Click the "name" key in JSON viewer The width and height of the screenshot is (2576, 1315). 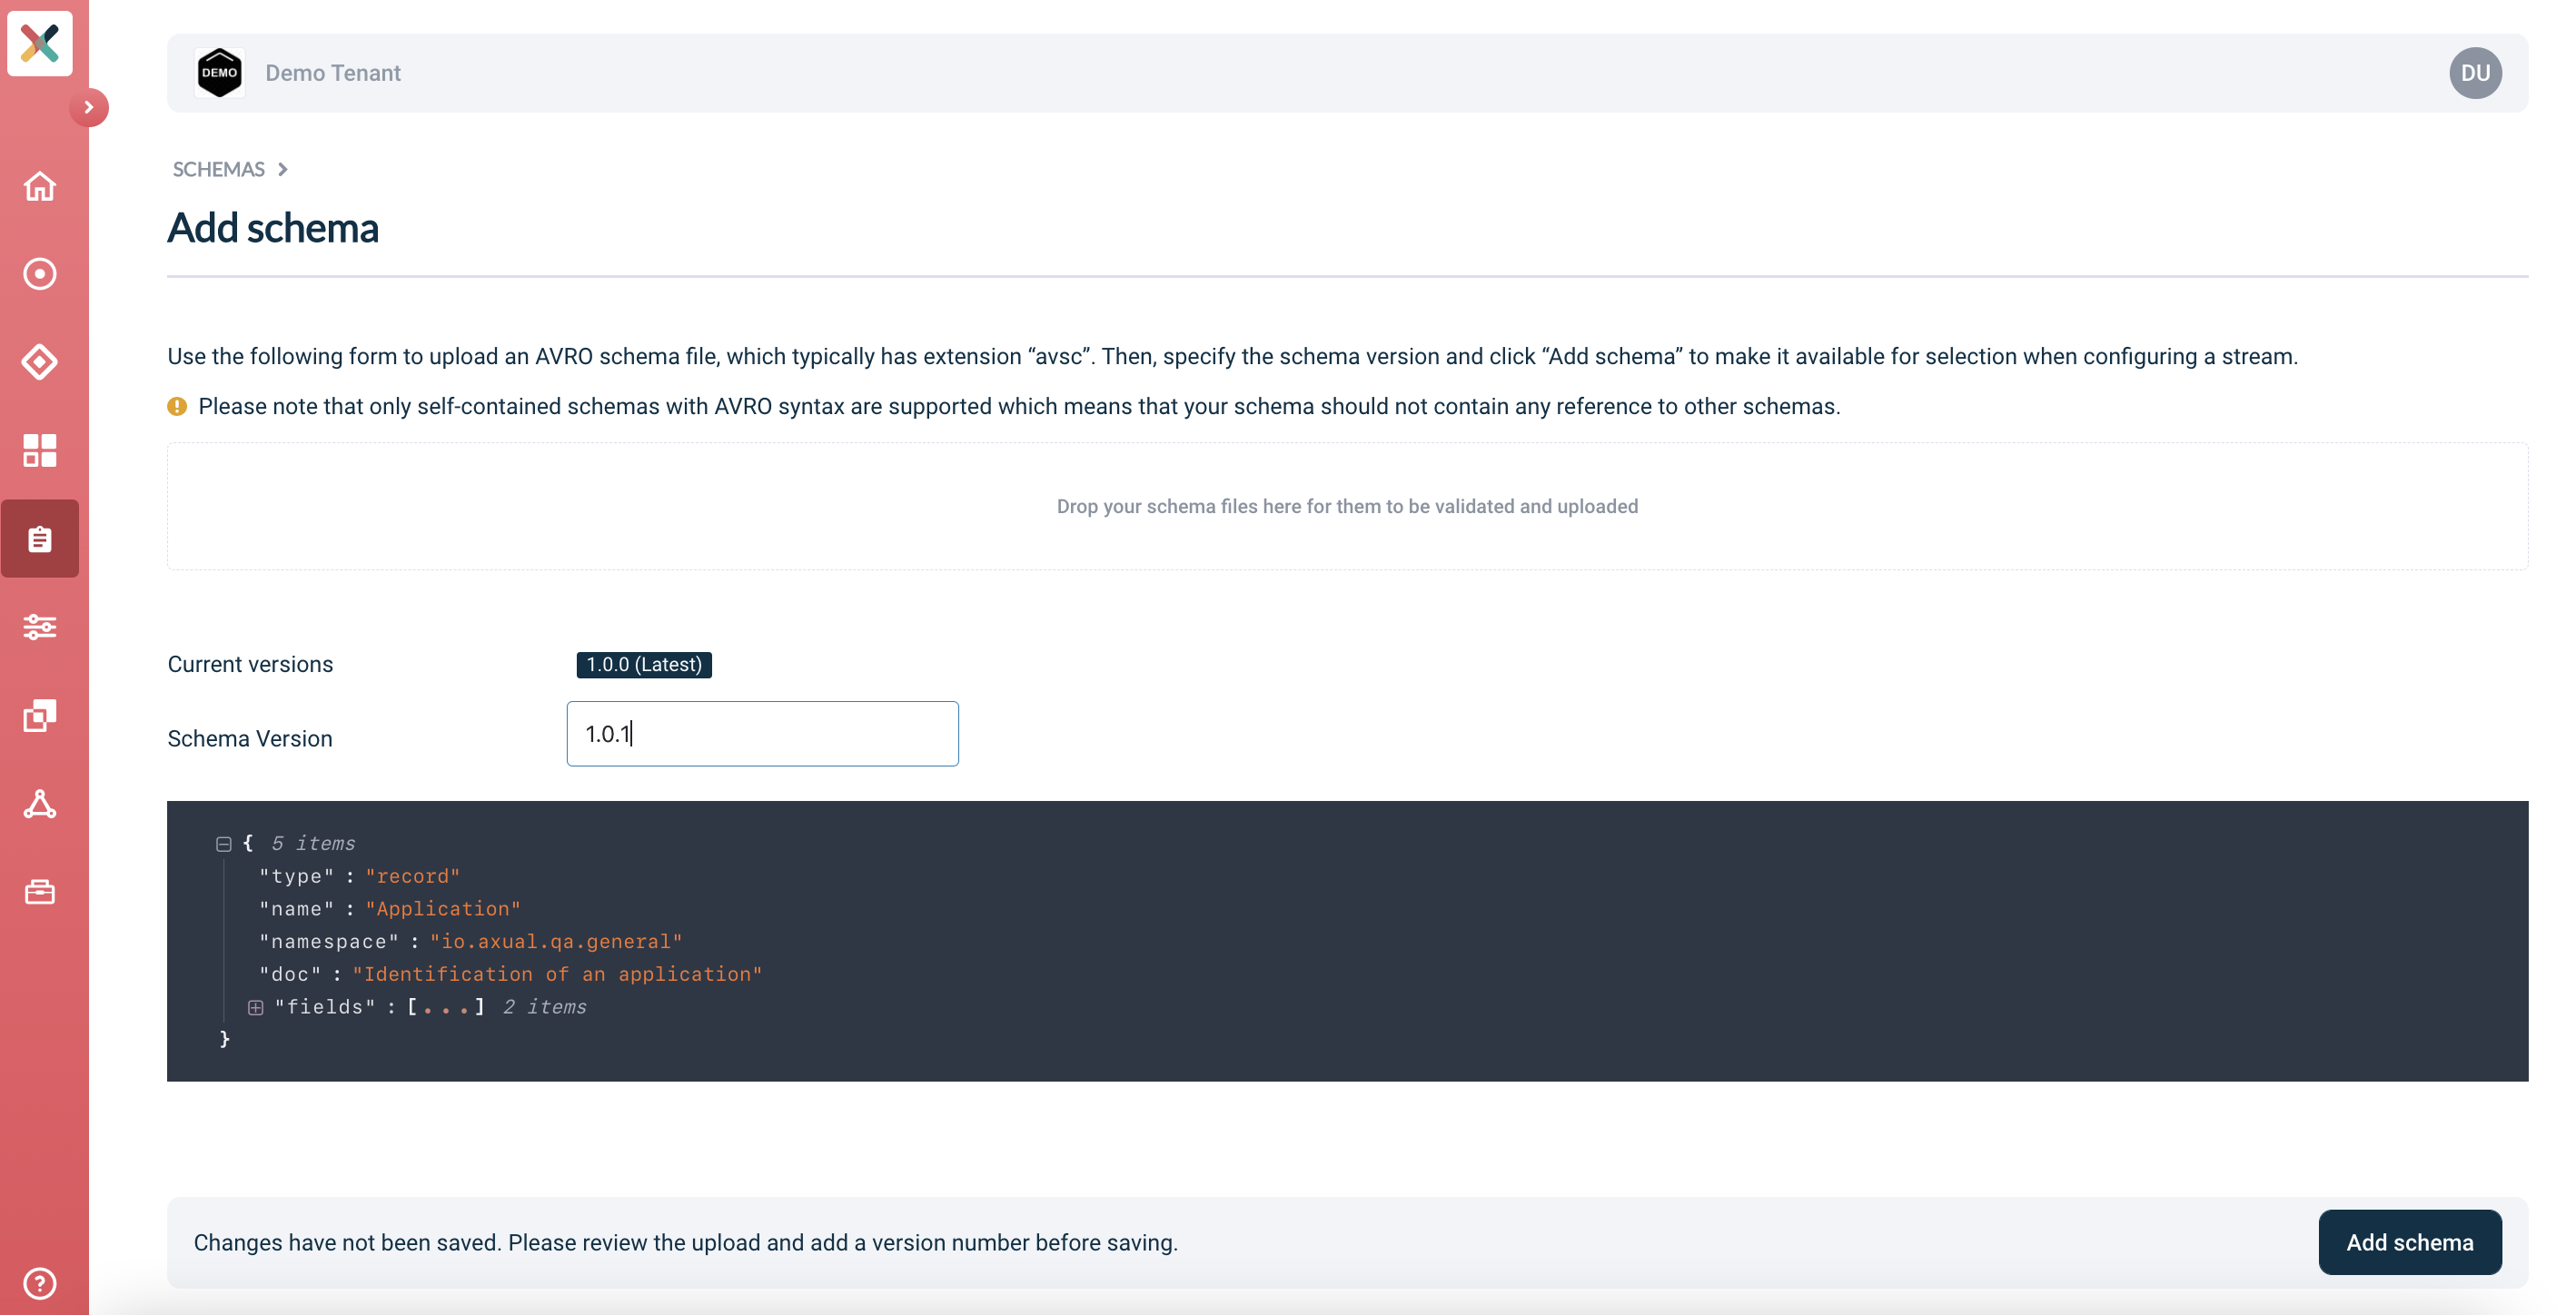297,909
